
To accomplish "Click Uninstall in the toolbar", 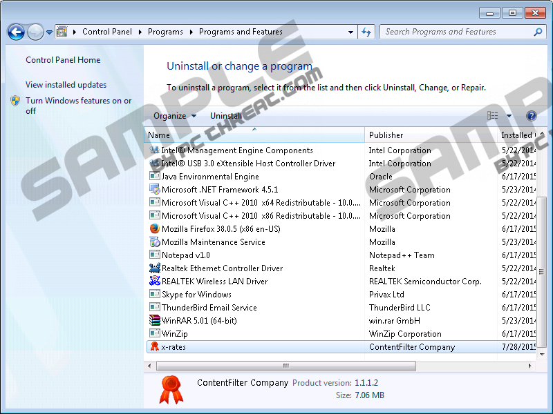I will [x=226, y=116].
